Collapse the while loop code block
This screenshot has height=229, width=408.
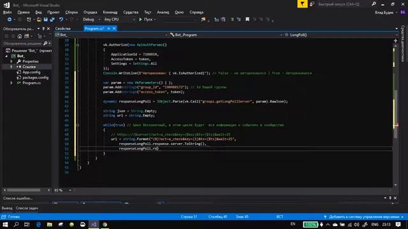78,125
